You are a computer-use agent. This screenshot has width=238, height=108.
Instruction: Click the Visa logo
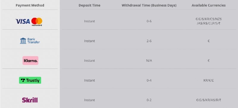pyautogui.click(x=23, y=21)
